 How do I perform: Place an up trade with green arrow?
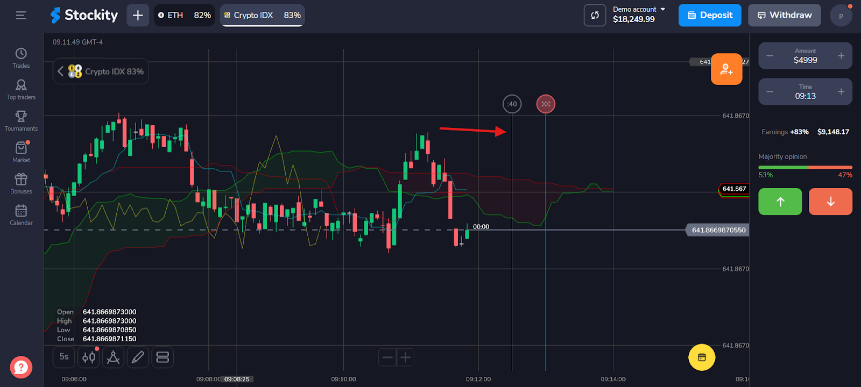pyautogui.click(x=780, y=202)
